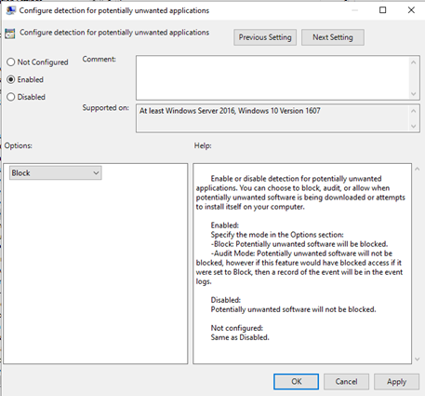Viewport: 425px width, 396px height.
Task: Click the Help pane scroll up arrow
Action: [x=418, y=169]
